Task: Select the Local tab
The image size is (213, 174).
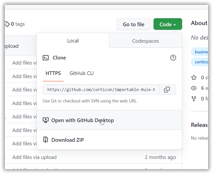Action: [73, 41]
